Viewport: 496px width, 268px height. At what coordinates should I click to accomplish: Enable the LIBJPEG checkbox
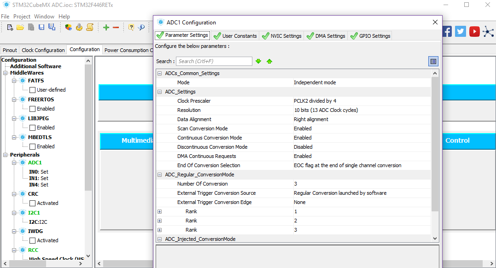point(32,128)
